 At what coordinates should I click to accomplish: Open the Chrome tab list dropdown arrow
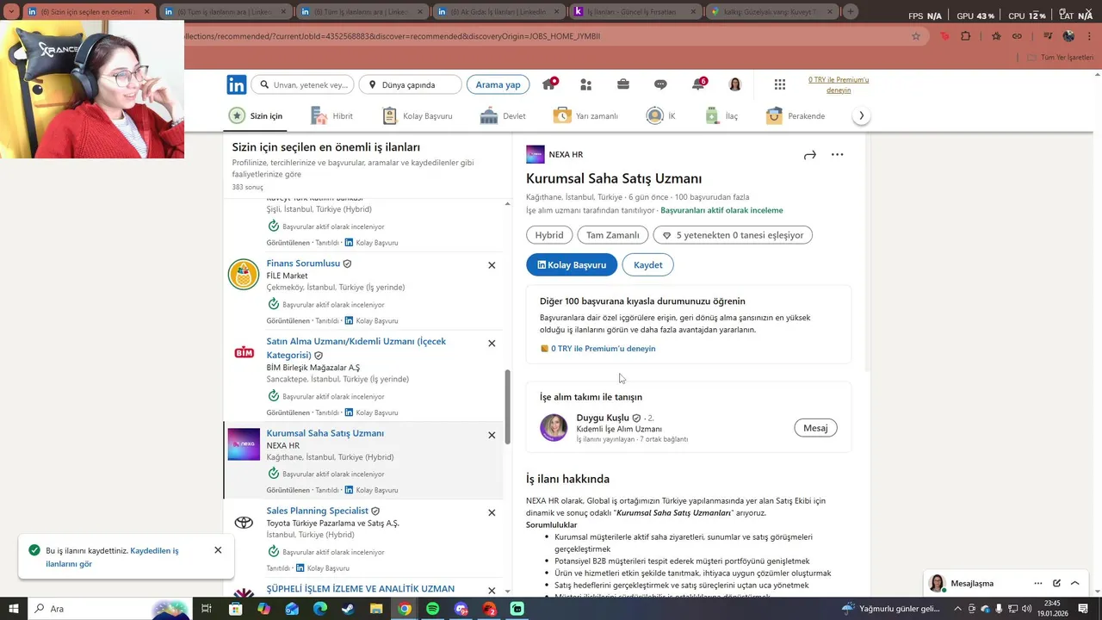pyautogui.click(x=11, y=11)
